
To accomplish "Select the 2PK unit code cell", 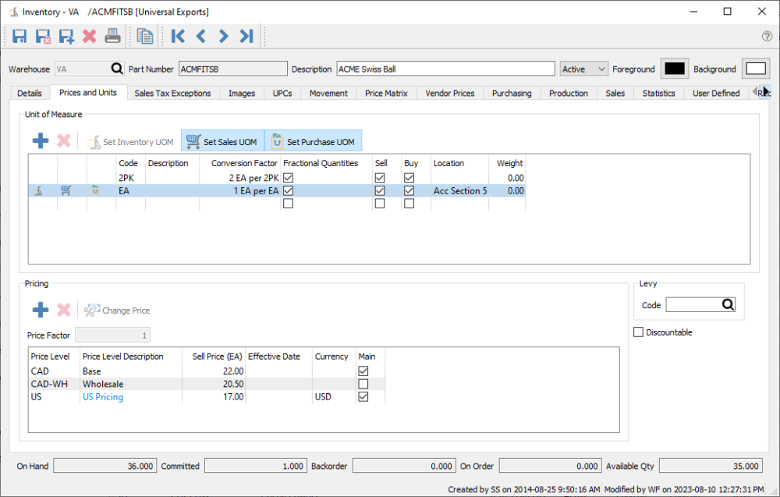I will click(x=130, y=178).
